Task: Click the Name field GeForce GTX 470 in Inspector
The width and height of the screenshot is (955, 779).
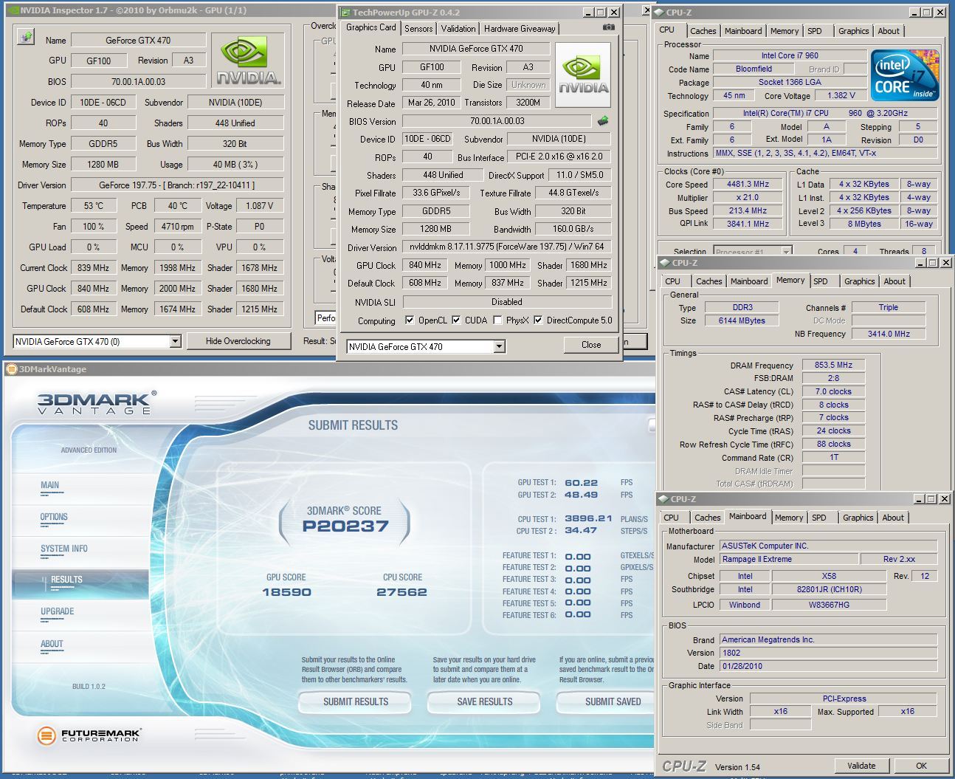Action: pos(138,41)
